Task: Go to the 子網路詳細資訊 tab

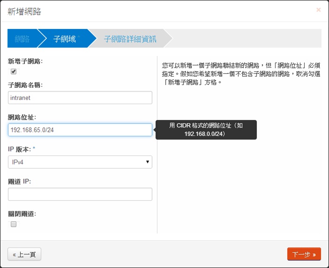Action: (130, 39)
